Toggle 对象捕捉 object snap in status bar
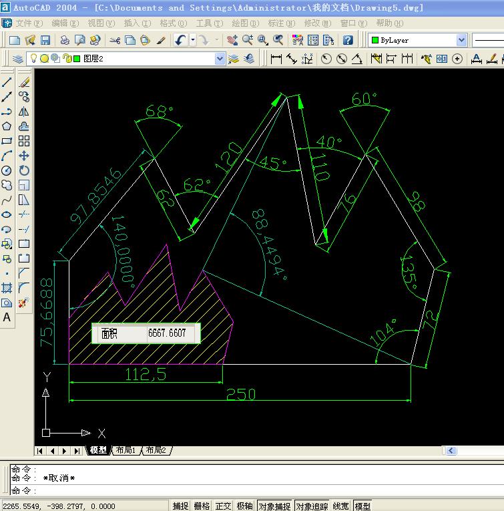 coord(275,506)
